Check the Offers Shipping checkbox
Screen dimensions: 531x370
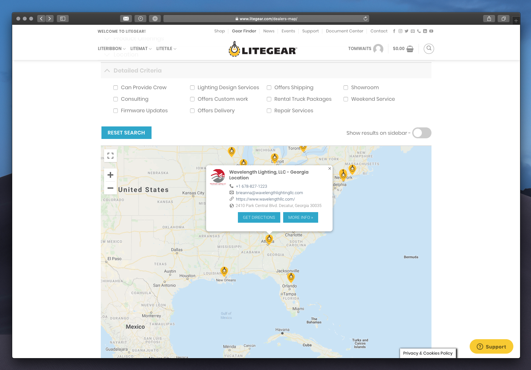269,88
